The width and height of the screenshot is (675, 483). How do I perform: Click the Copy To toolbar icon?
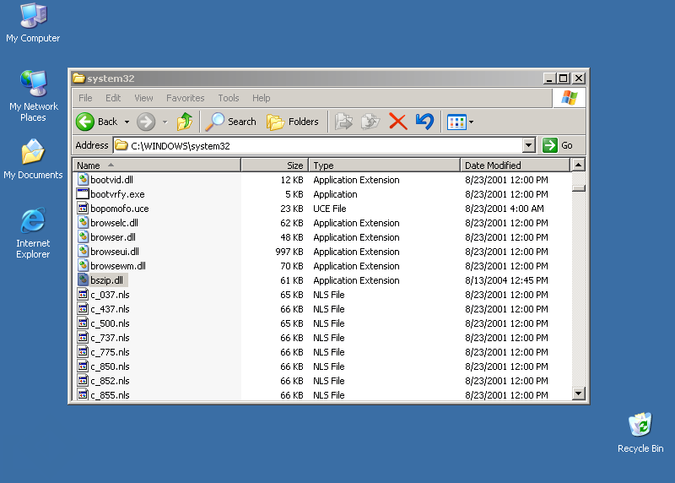pos(370,122)
